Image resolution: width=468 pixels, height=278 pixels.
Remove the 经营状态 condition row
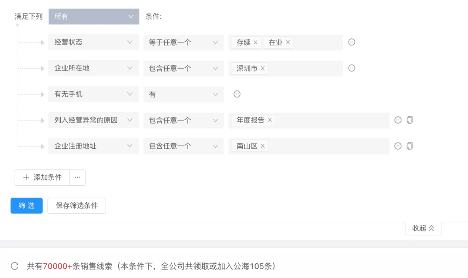(x=351, y=42)
